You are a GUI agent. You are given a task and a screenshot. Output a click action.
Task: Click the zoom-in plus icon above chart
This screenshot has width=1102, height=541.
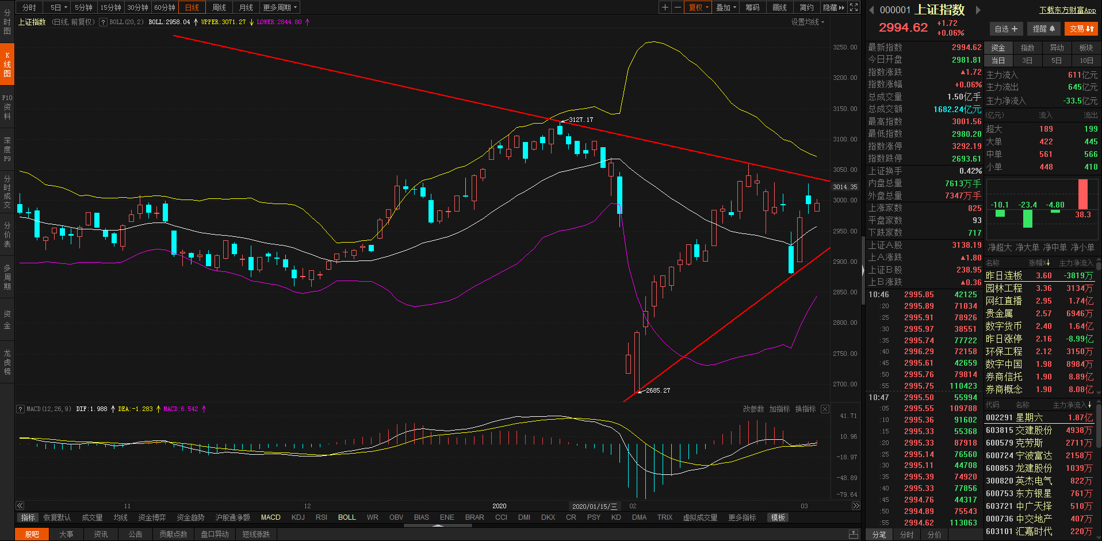click(665, 7)
